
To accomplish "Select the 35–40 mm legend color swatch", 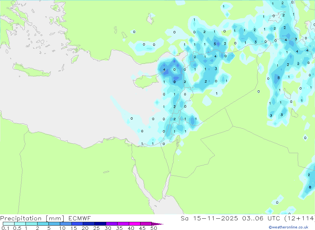I will (123, 224).
